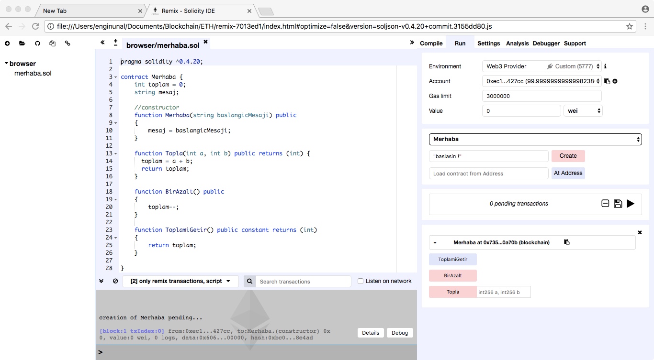Open the Analysis tab
Viewport: 654px width, 360px height.
(x=518, y=43)
